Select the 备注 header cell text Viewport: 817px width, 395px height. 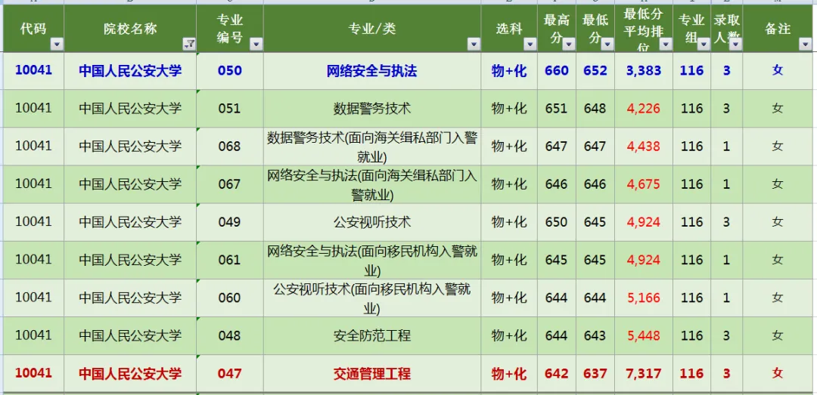click(778, 29)
